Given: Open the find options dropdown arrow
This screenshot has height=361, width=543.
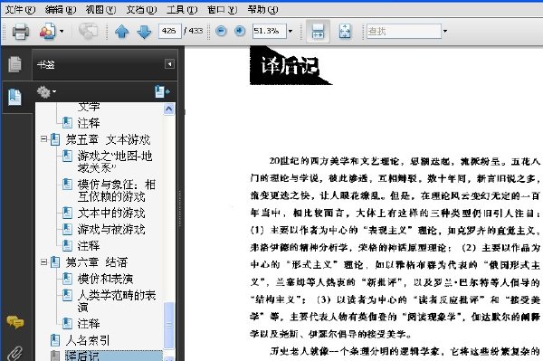Looking at the screenshot, I should 445,31.
